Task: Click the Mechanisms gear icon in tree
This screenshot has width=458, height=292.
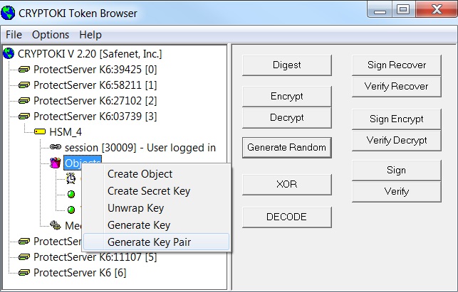Action: (x=56, y=225)
